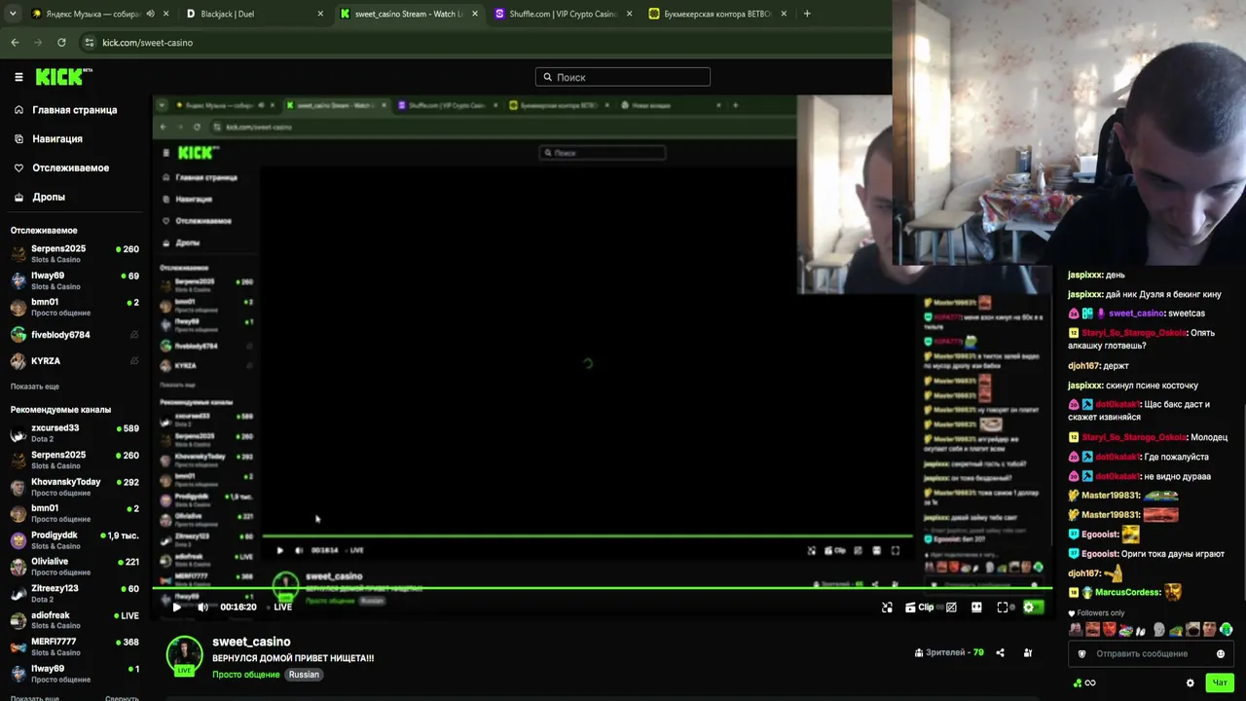Share the stream using the share icon
The width and height of the screenshot is (1246, 701).
pos(1000,653)
